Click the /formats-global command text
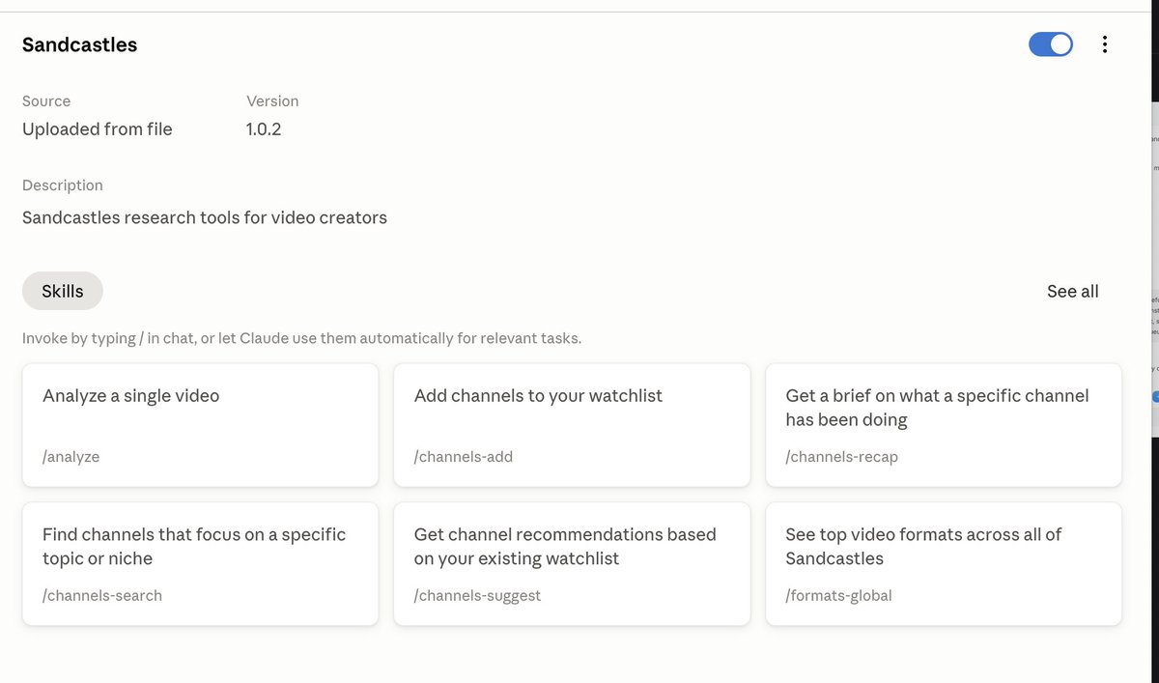 839,596
